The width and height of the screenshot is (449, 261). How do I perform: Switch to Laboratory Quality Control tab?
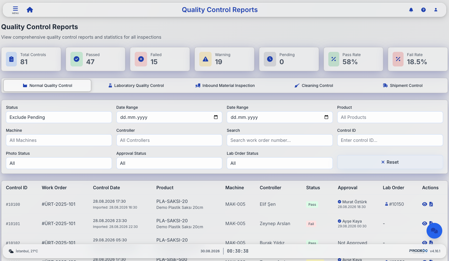(x=136, y=86)
